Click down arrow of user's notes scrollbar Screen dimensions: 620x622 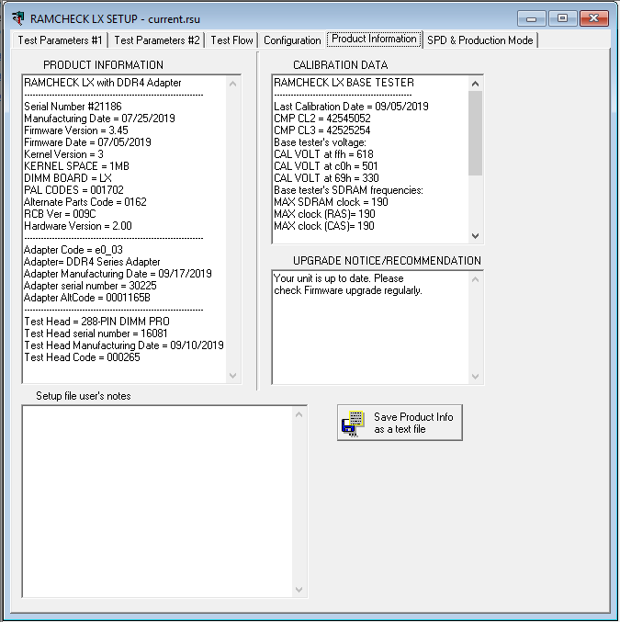(x=299, y=590)
